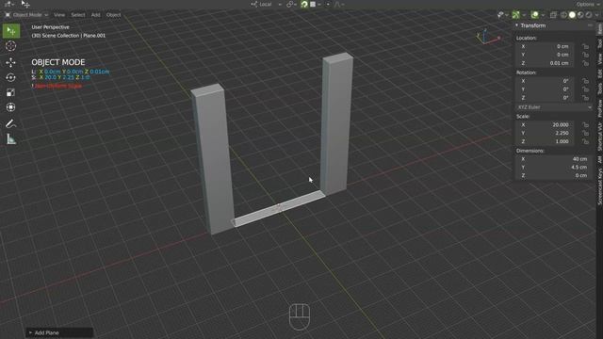This screenshot has width=603, height=339.
Task: Switch to wireframe shading mode
Action: pyautogui.click(x=563, y=15)
